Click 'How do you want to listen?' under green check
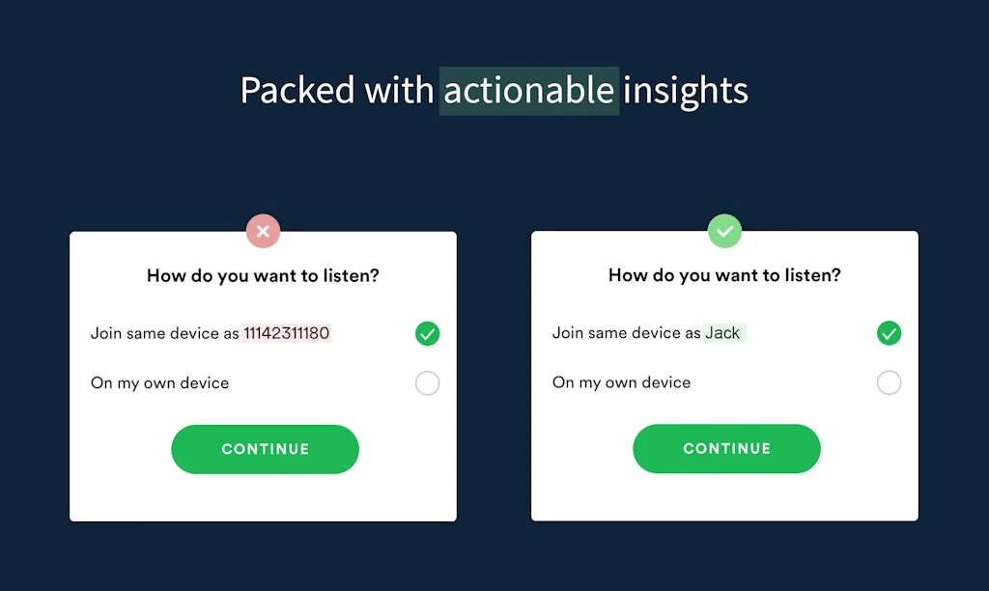The image size is (989, 591). 724,276
